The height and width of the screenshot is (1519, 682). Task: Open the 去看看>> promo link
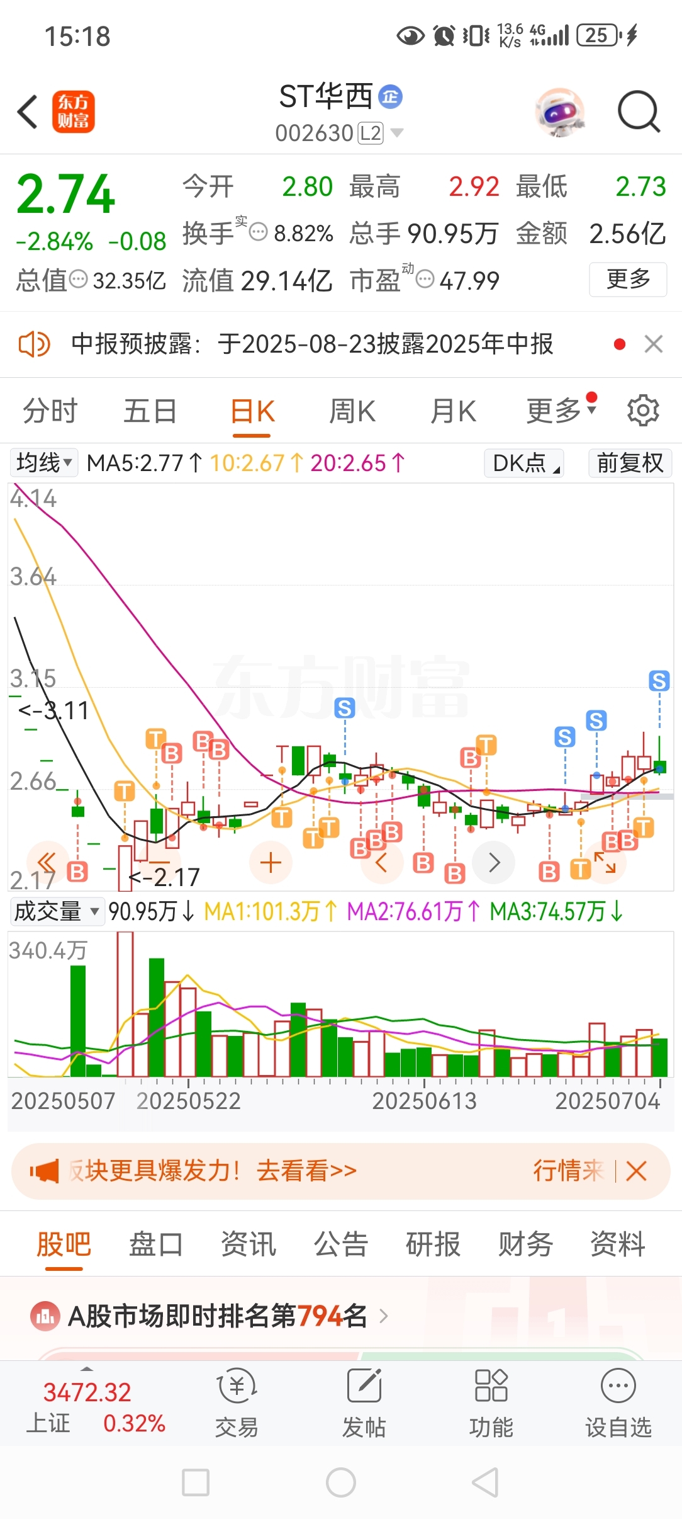[x=306, y=1171]
